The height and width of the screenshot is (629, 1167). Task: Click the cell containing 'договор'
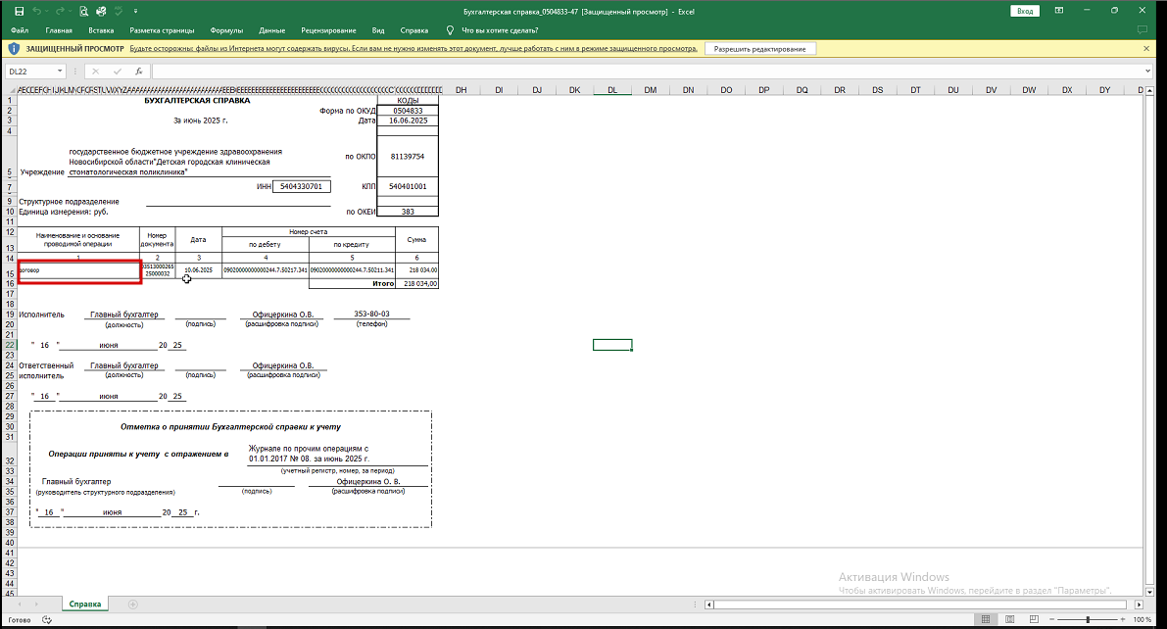(78, 271)
